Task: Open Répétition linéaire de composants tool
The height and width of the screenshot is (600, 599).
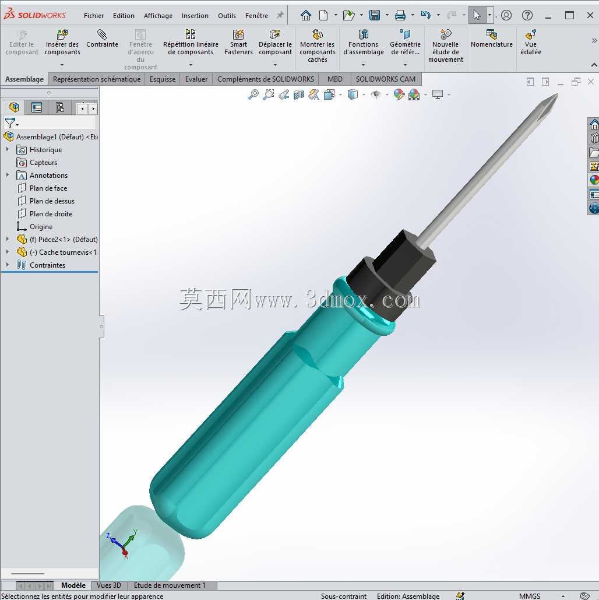Action: [x=191, y=43]
